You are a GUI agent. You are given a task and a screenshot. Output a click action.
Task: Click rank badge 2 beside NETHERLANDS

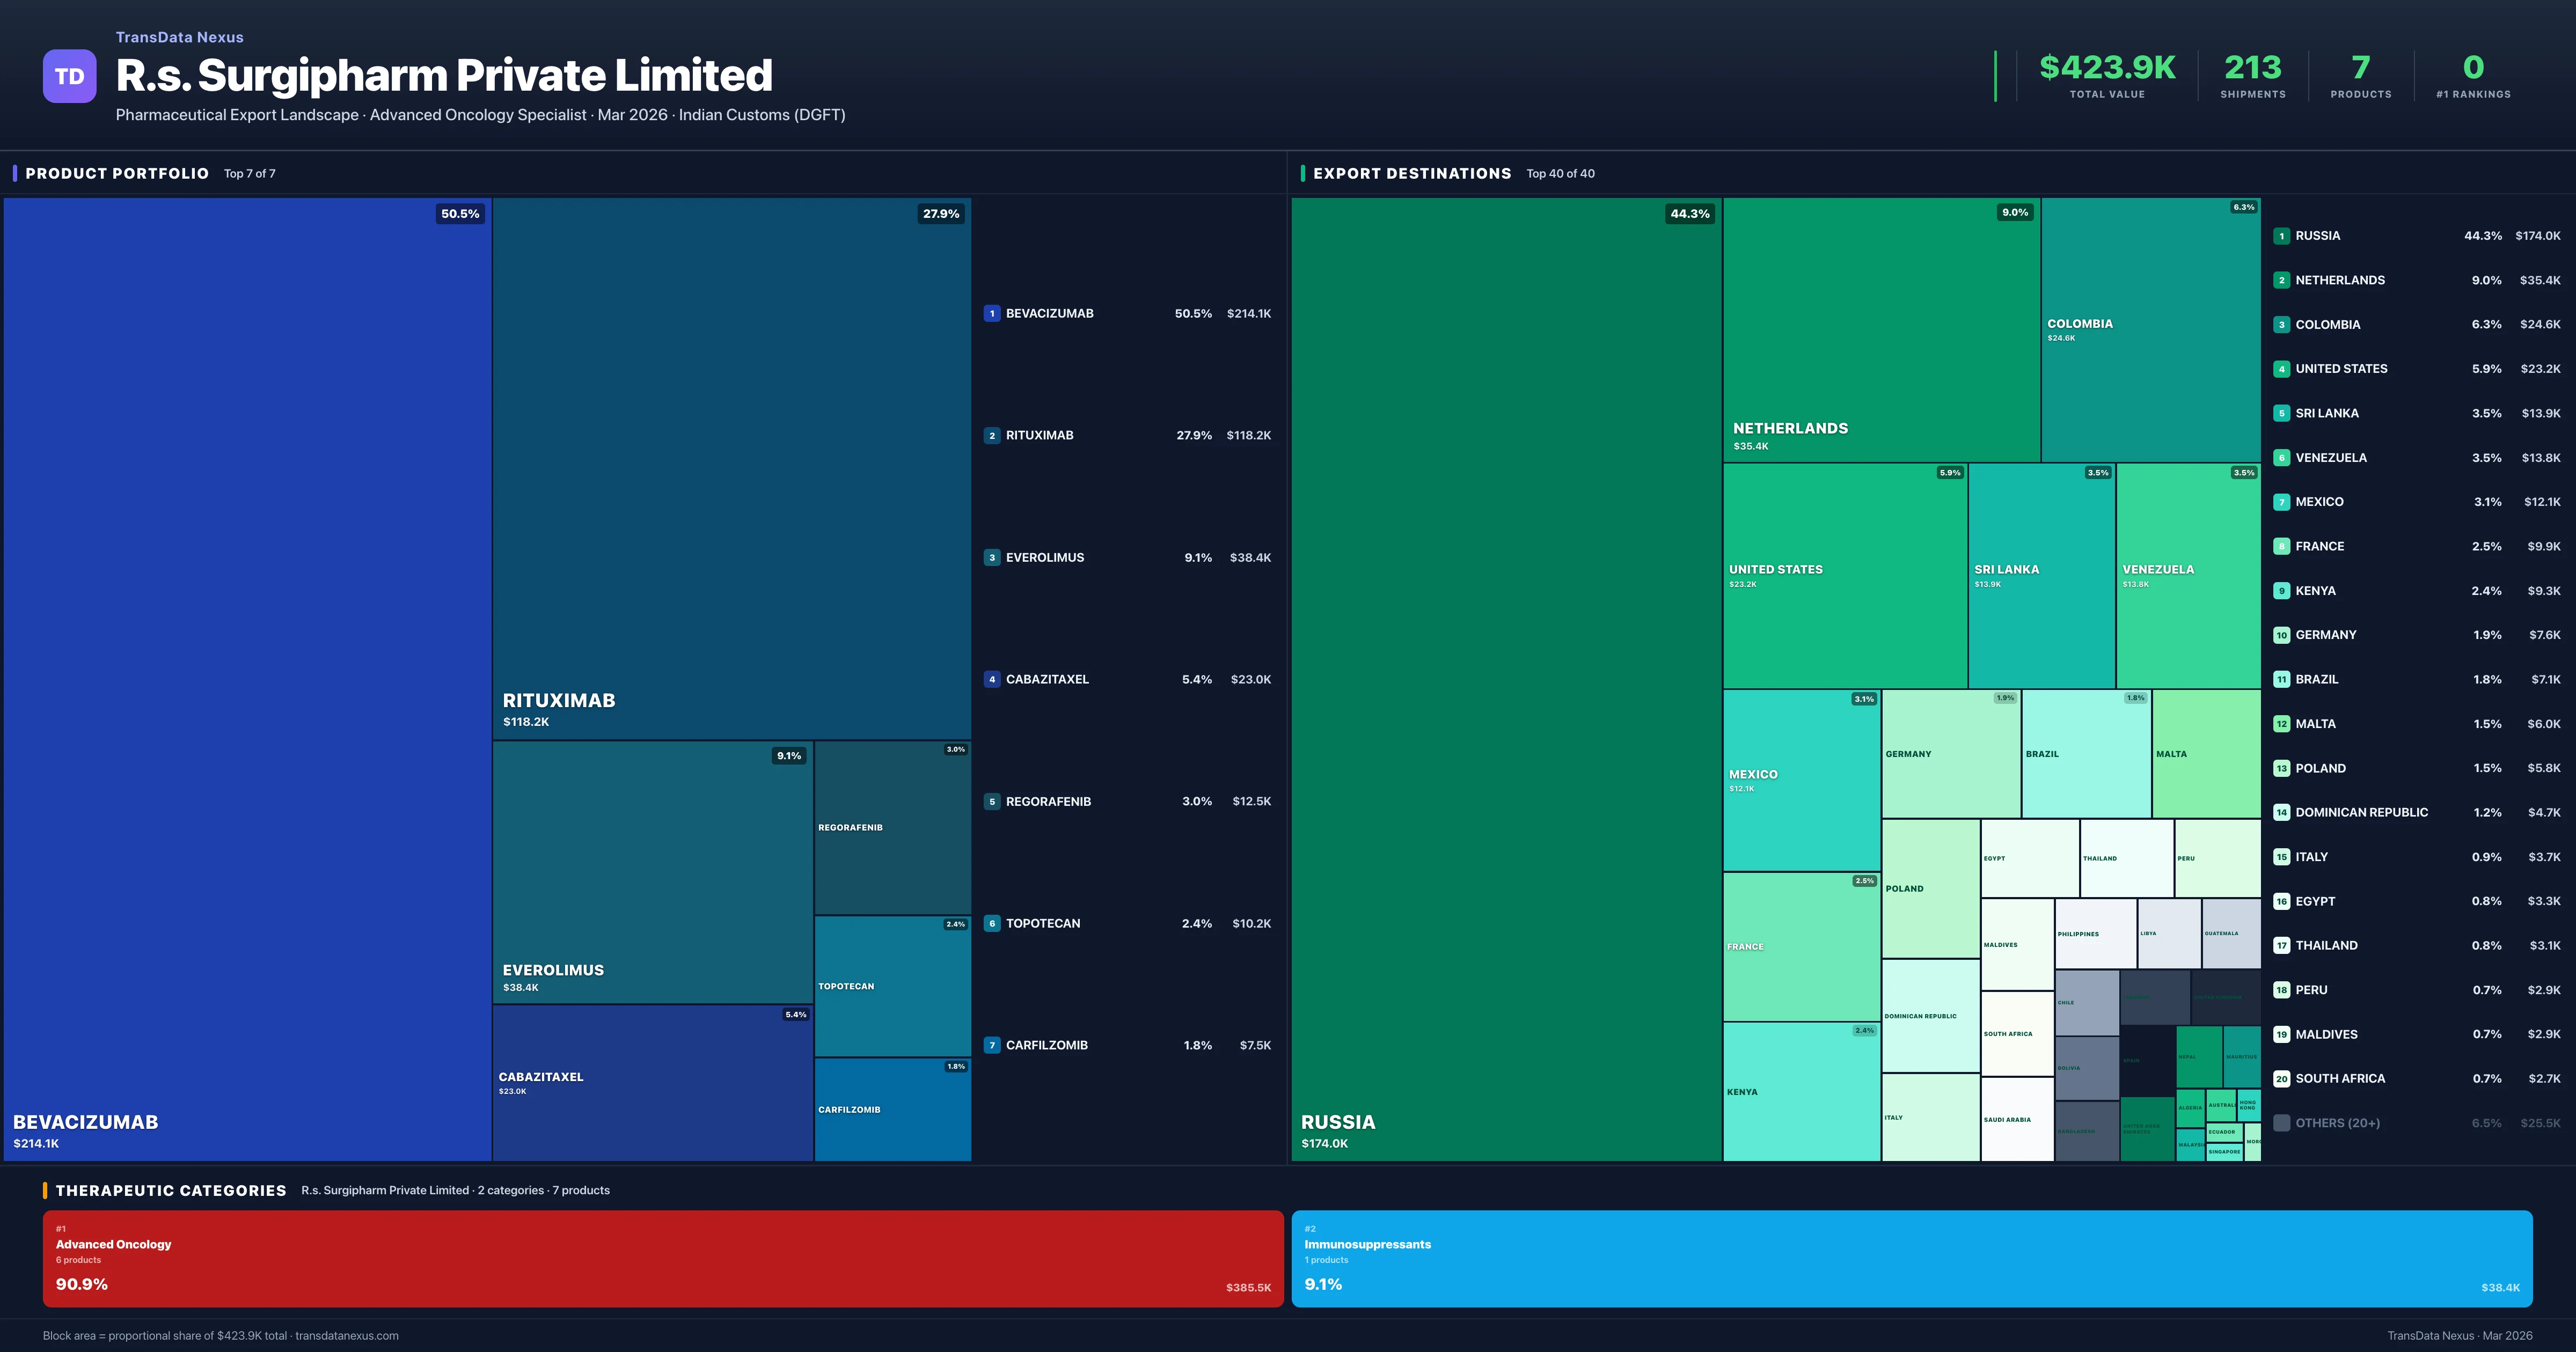(x=2283, y=280)
